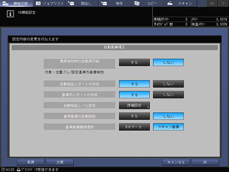Click the キャンセル button
The image size is (229, 172).
176,162
